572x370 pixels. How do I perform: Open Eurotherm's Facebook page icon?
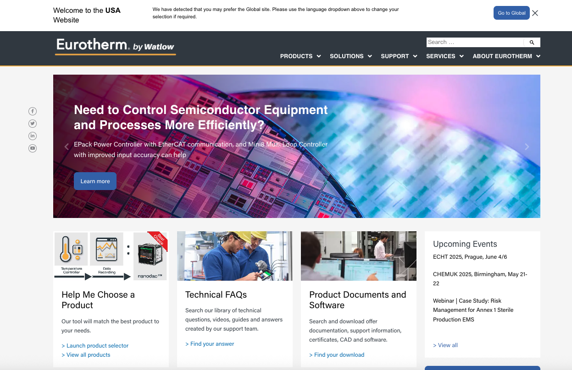coord(33,111)
